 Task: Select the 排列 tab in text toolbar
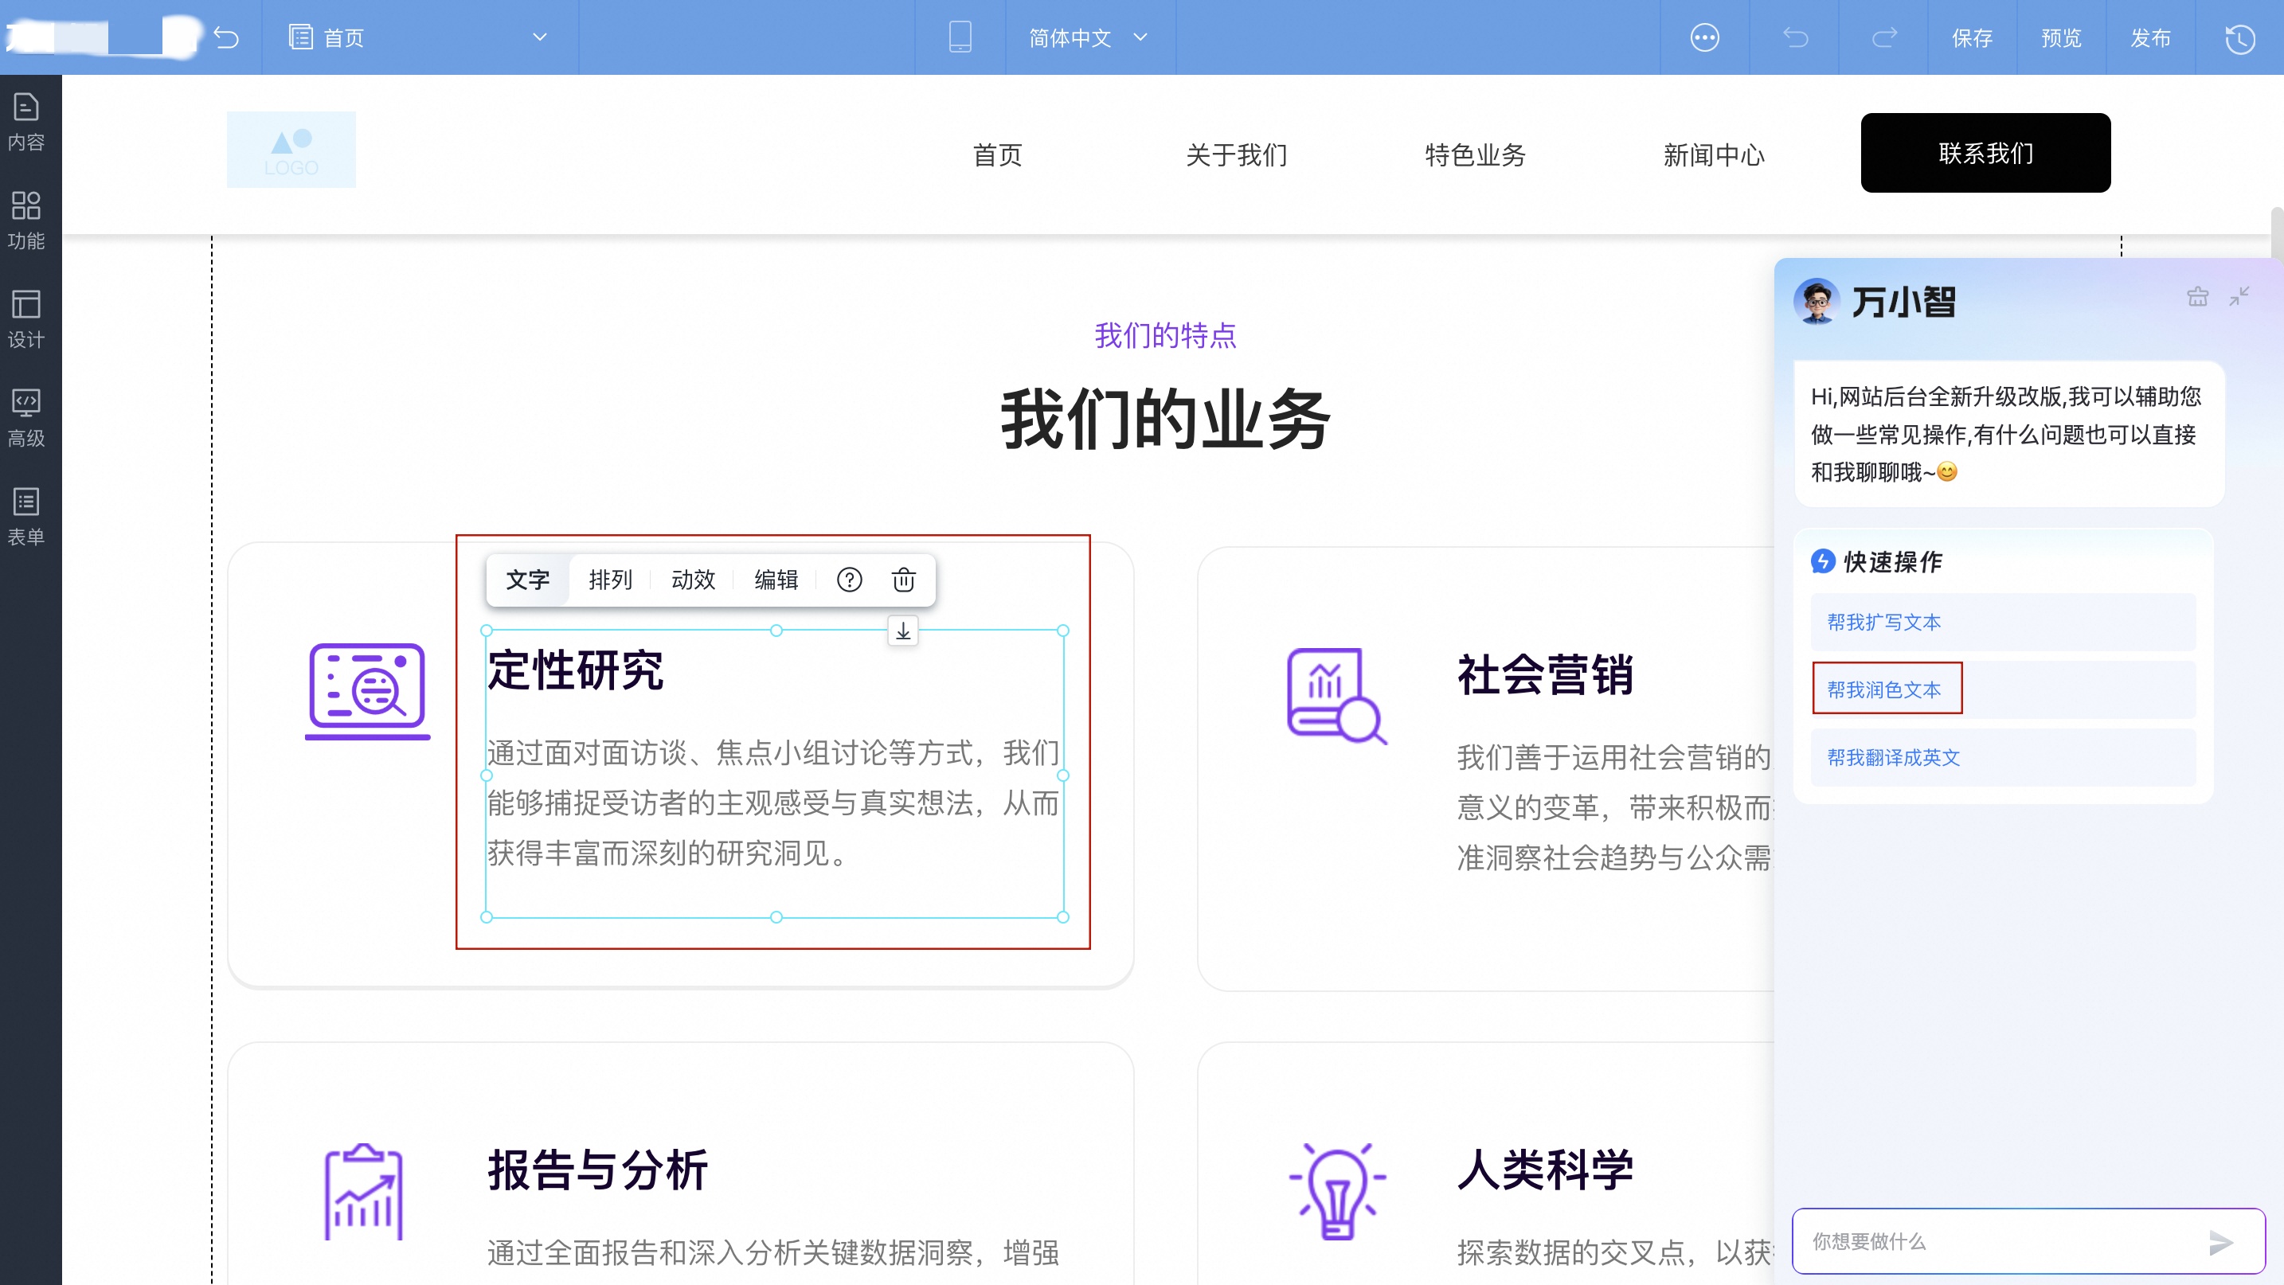pos(610,580)
